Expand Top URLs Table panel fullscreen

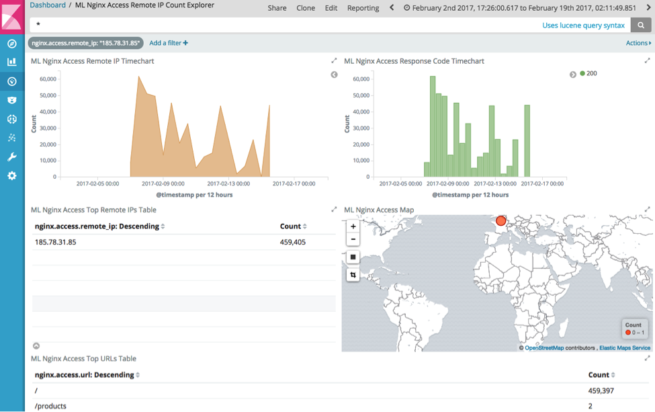pos(647,358)
